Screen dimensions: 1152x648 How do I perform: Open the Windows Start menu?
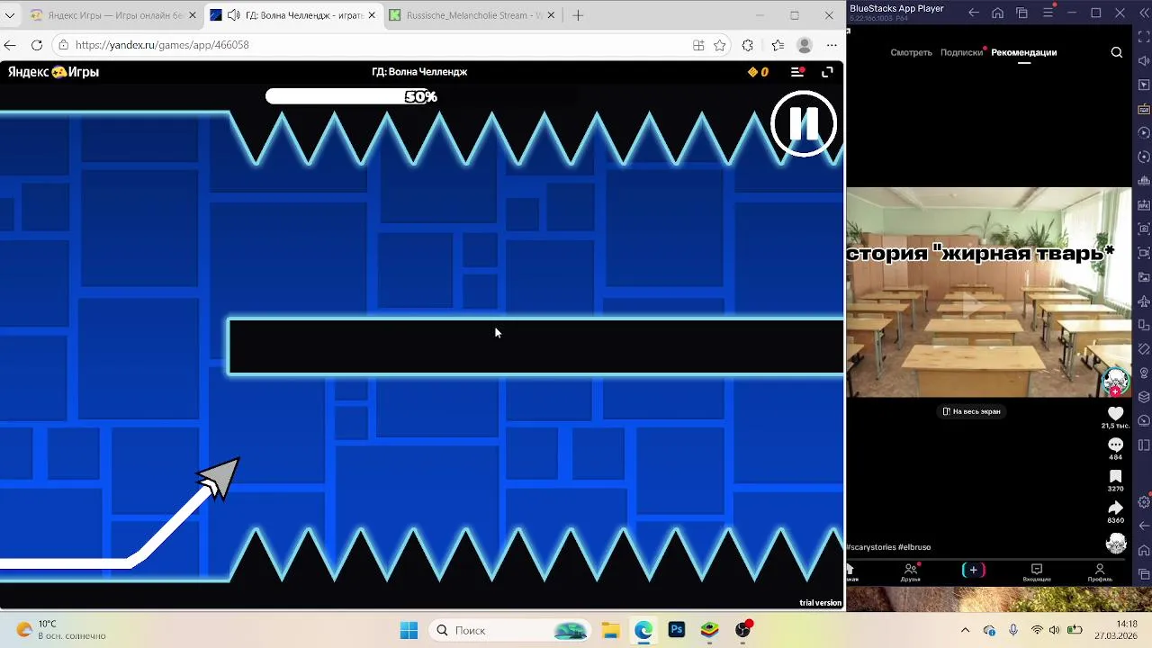point(409,630)
